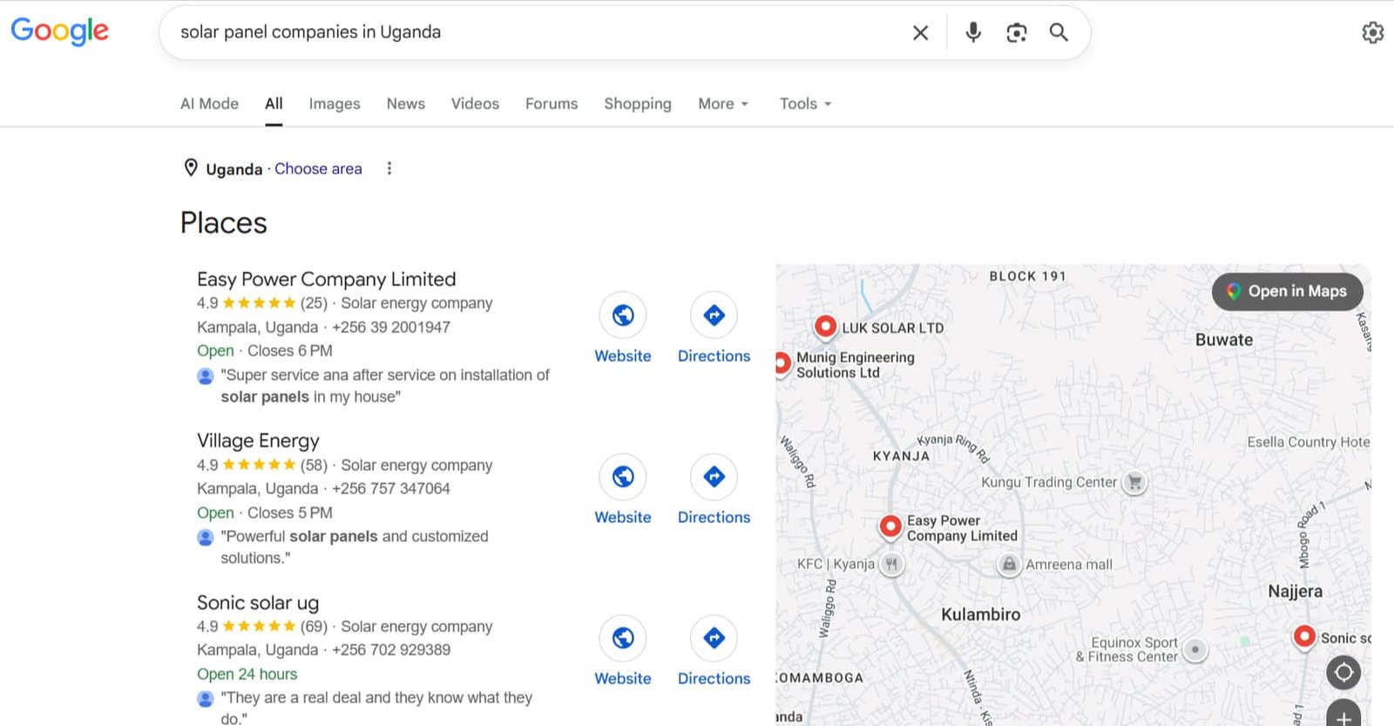Click Village Energy phone +256 757 347064
Viewport: 1394px width, 726px height.
click(x=391, y=488)
